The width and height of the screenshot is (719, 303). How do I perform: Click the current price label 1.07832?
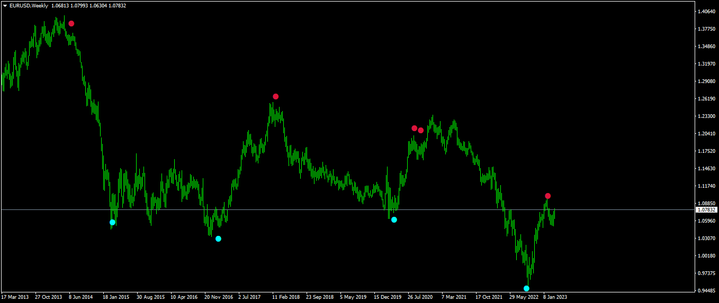tap(707, 210)
